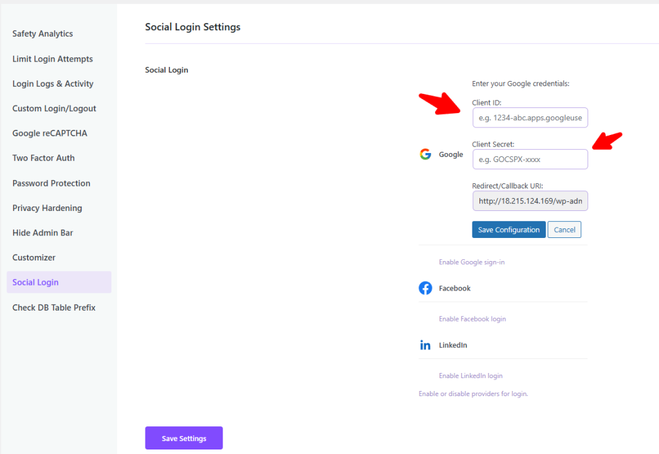
Task: Navigate to Google reCAPTCHA settings
Action: pyautogui.click(x=50, y=133)
